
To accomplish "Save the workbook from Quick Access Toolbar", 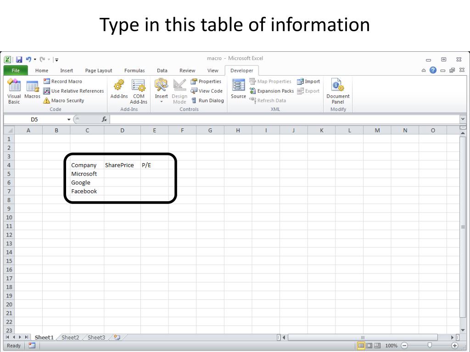I will click(19, 60).
